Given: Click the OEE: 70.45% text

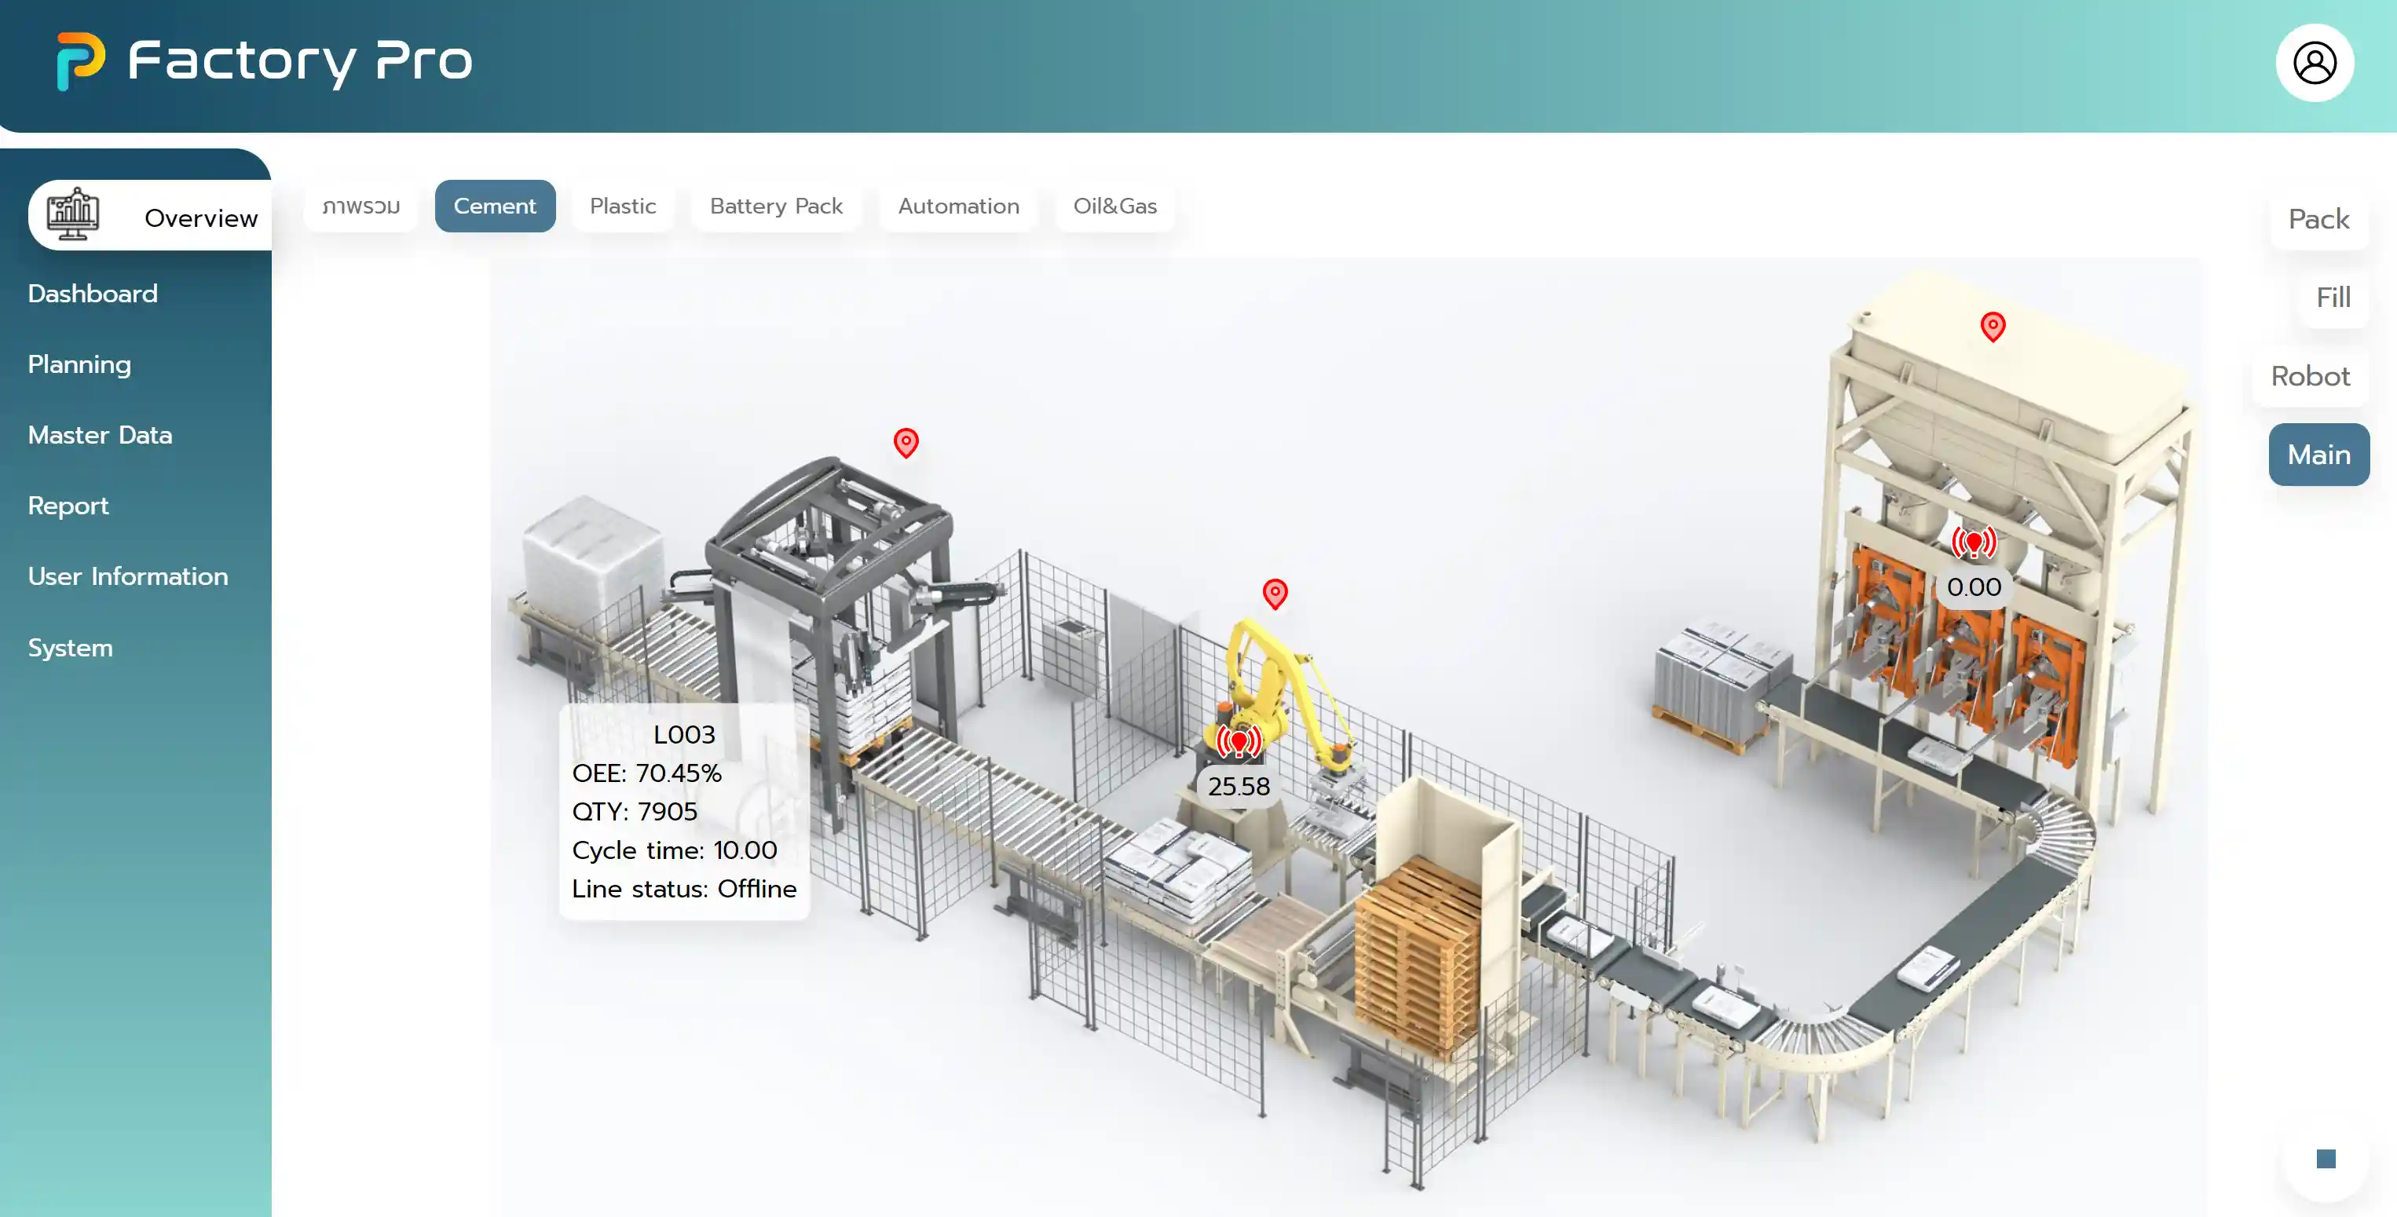Looking at the screenshot, I should (646, 773).
